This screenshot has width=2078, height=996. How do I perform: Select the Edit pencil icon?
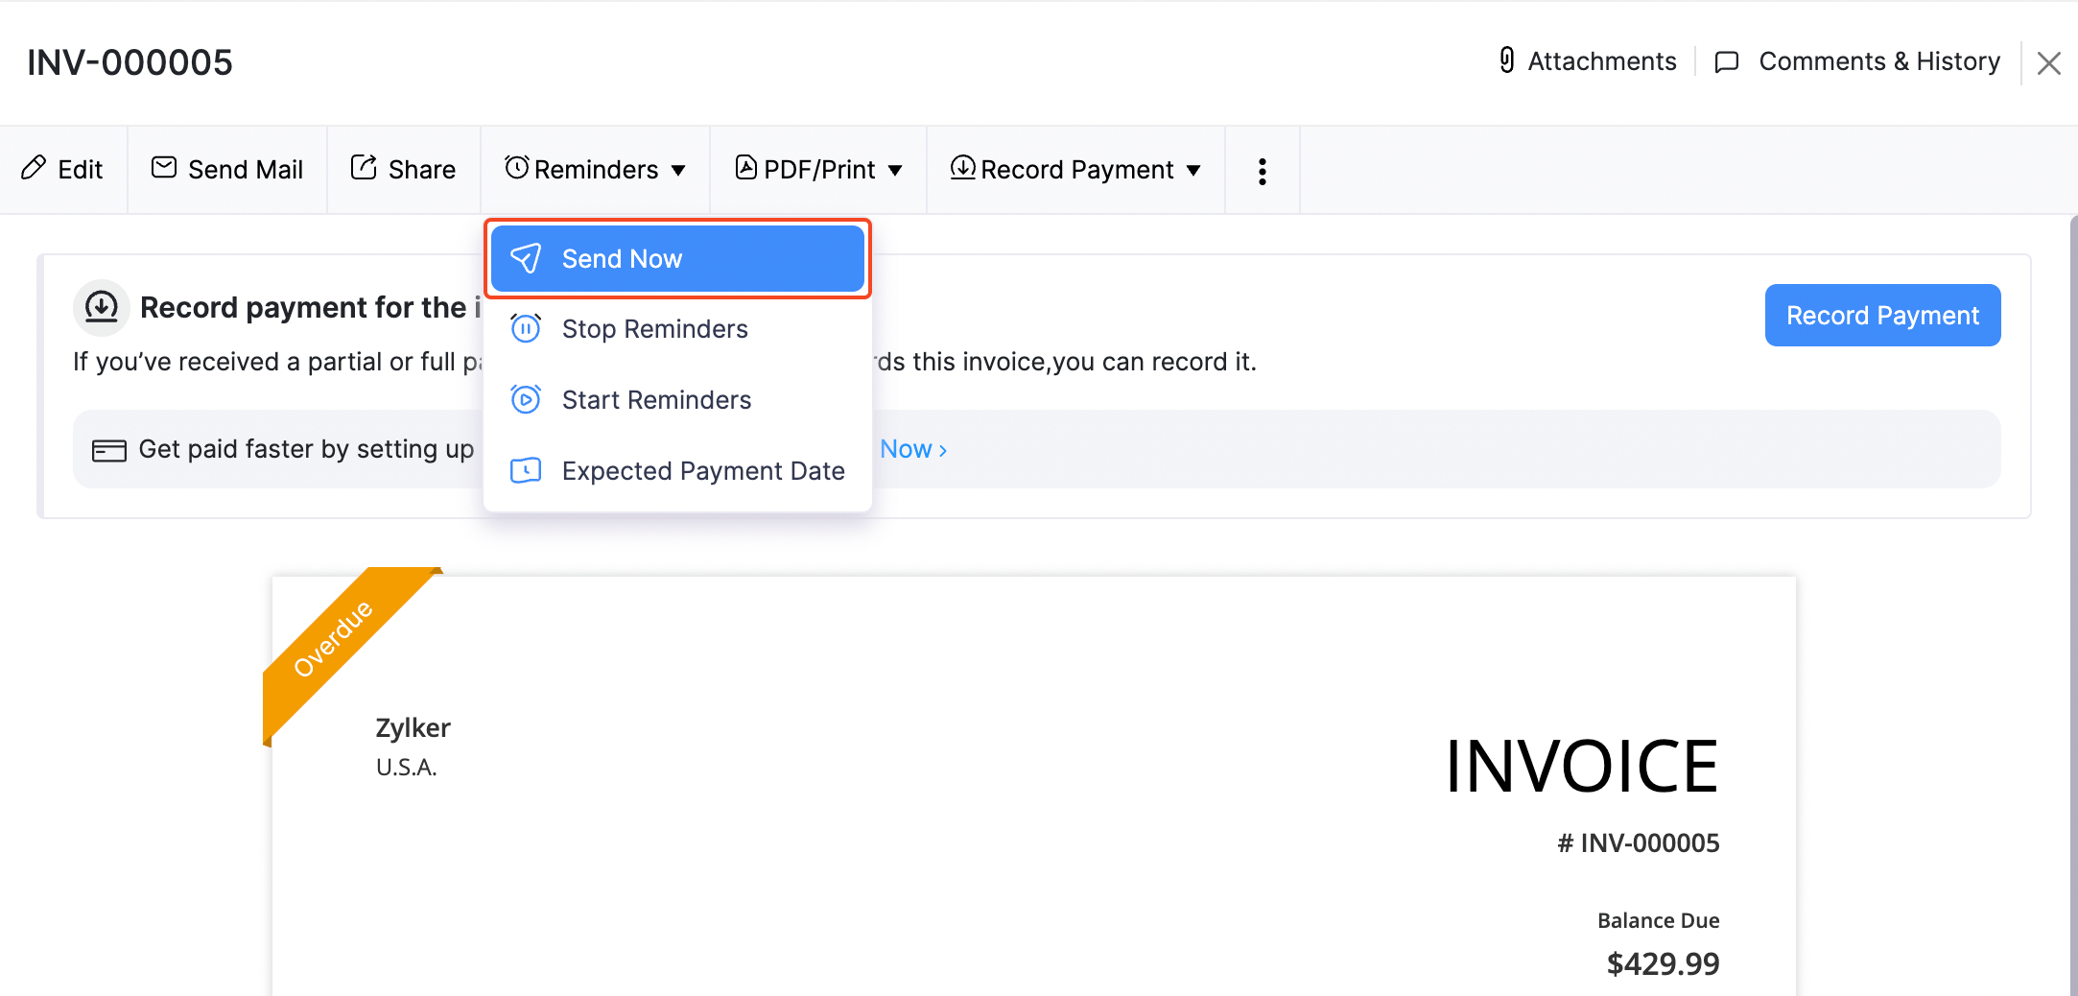tap(36, 168)
